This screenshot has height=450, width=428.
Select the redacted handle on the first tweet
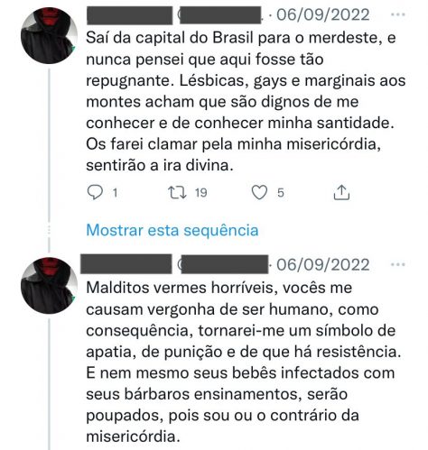coord(219,14)
